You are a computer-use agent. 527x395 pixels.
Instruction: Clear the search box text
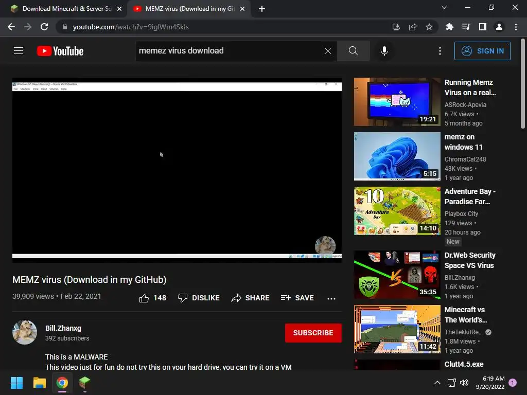tap(328, 51)
